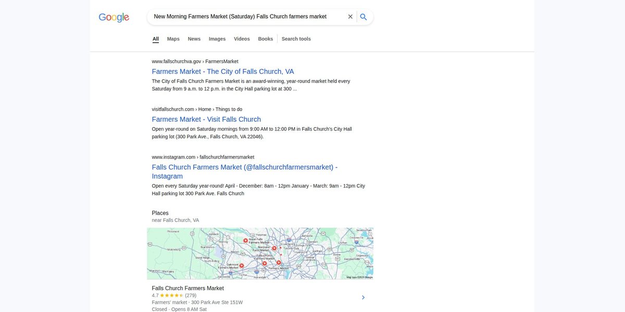Open Farmers Market - Visit Falls Church result

point(206,119)
